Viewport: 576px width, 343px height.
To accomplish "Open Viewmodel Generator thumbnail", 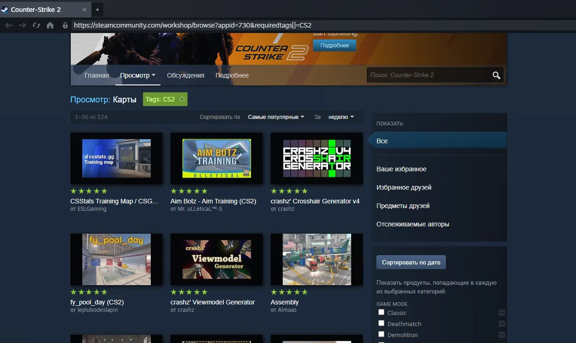I will point(217,259).
